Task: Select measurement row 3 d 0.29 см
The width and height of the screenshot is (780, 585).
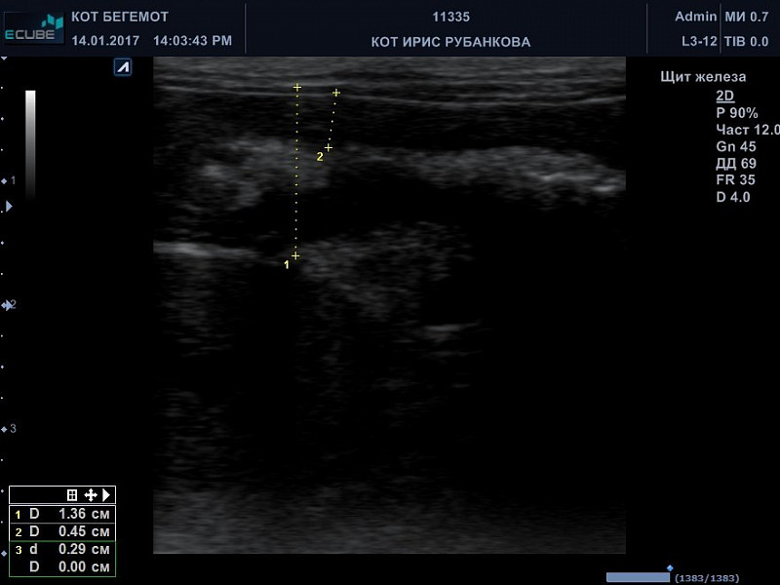Action: coord(62,550)
